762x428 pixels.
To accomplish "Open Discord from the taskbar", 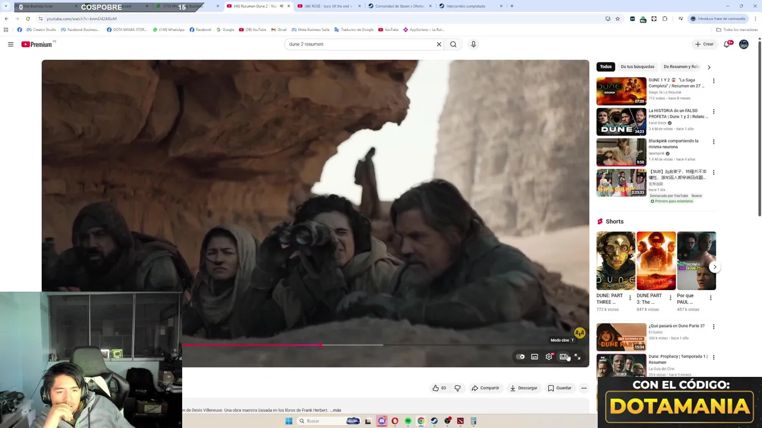I will (382, 421).
